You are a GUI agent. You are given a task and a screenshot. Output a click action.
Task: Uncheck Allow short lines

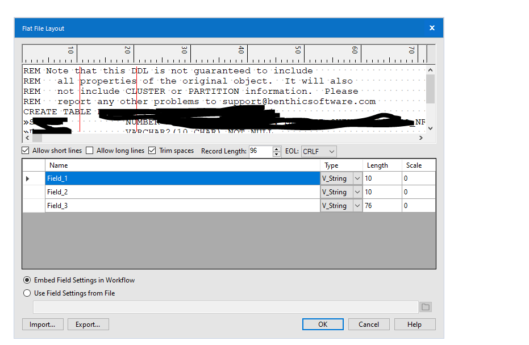click(x=25, y=151)
